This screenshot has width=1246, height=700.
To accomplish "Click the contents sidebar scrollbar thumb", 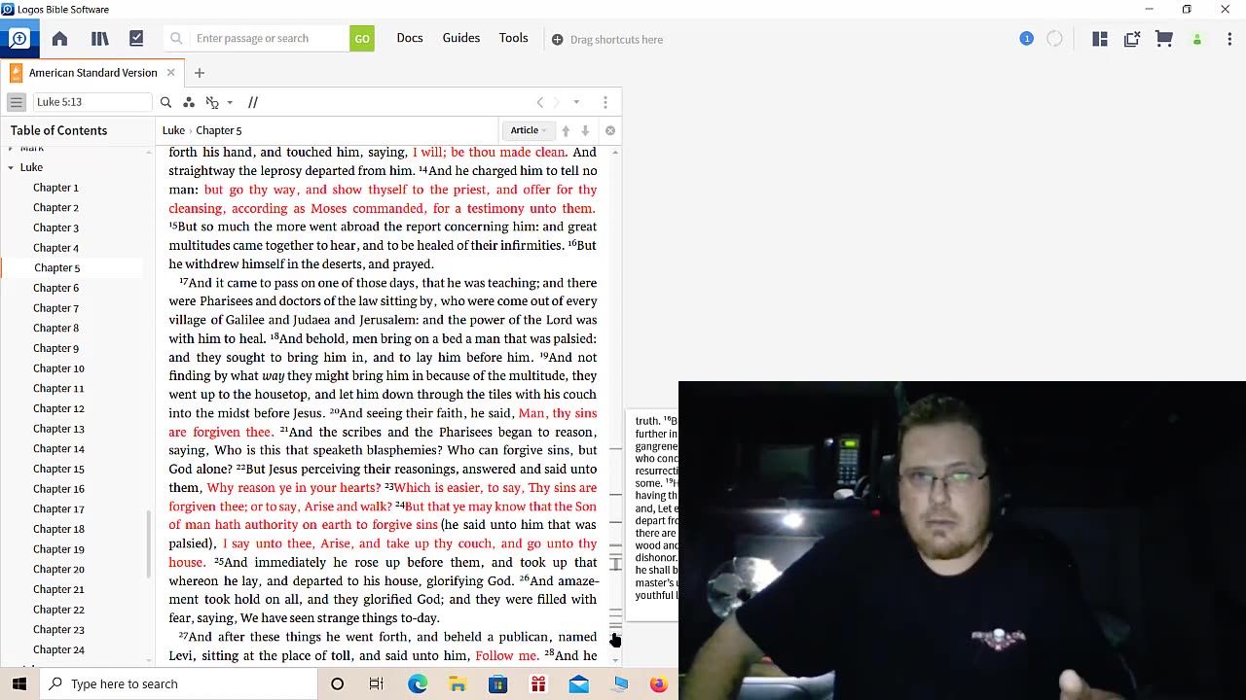I will (x=149, y=543).
